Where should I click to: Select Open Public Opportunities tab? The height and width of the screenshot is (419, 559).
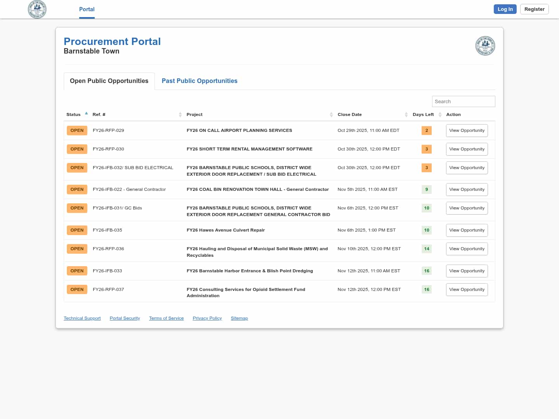click(109, 81)
